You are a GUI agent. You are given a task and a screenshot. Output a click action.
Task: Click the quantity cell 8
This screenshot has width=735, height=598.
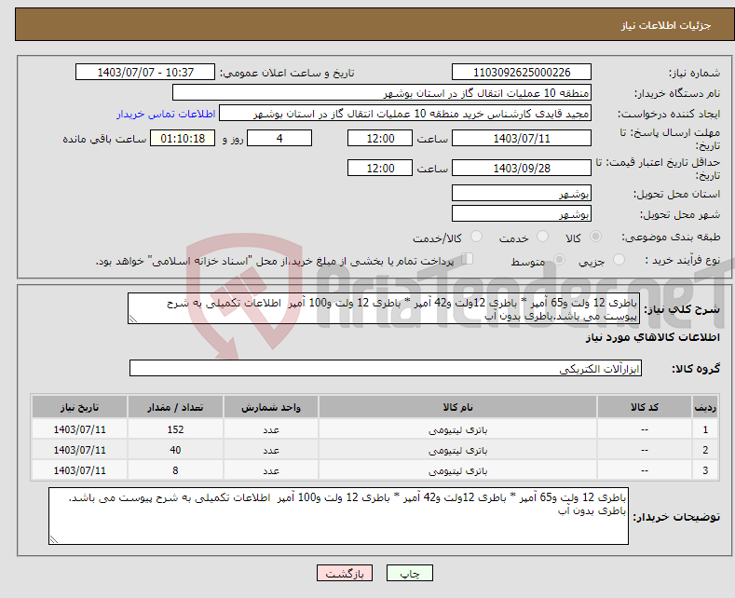click(175, 470)
